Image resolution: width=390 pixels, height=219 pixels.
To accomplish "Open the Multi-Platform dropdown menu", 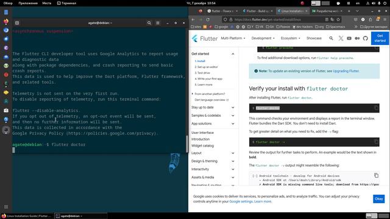I will (233, 38).
